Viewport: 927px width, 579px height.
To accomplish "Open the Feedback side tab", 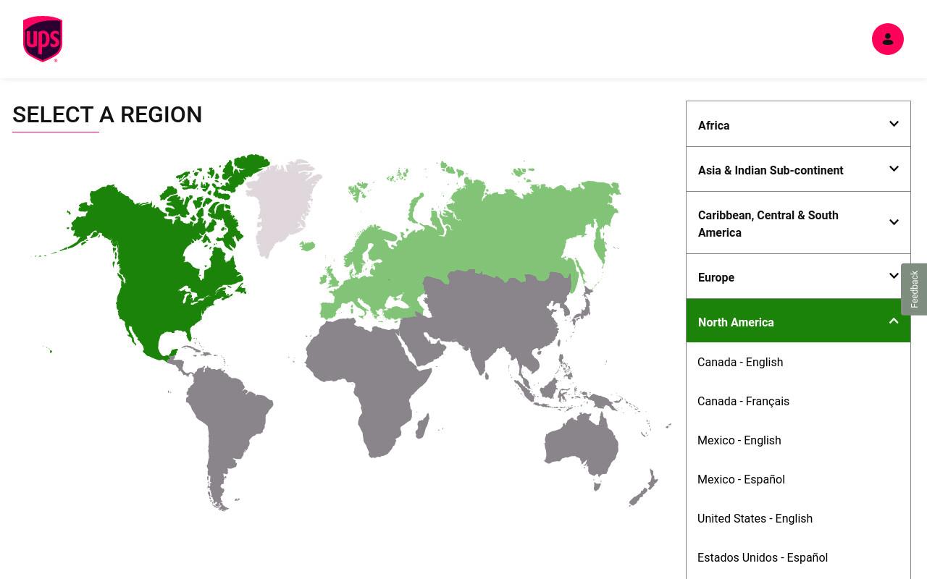I will coord(914,289).
